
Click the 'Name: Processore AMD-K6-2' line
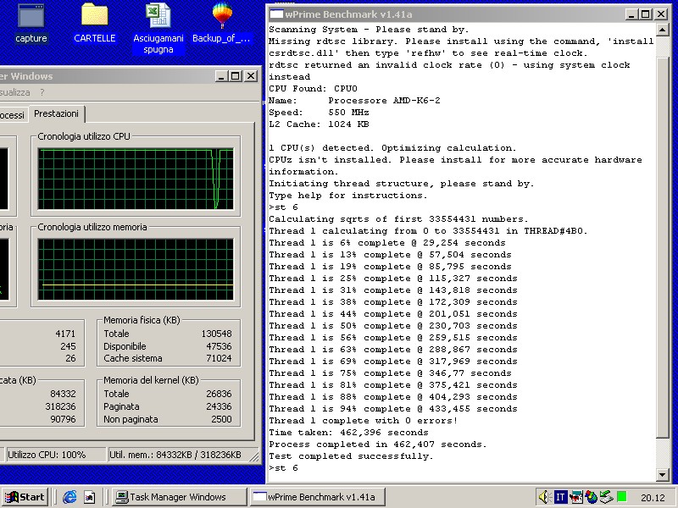point(354,101)
